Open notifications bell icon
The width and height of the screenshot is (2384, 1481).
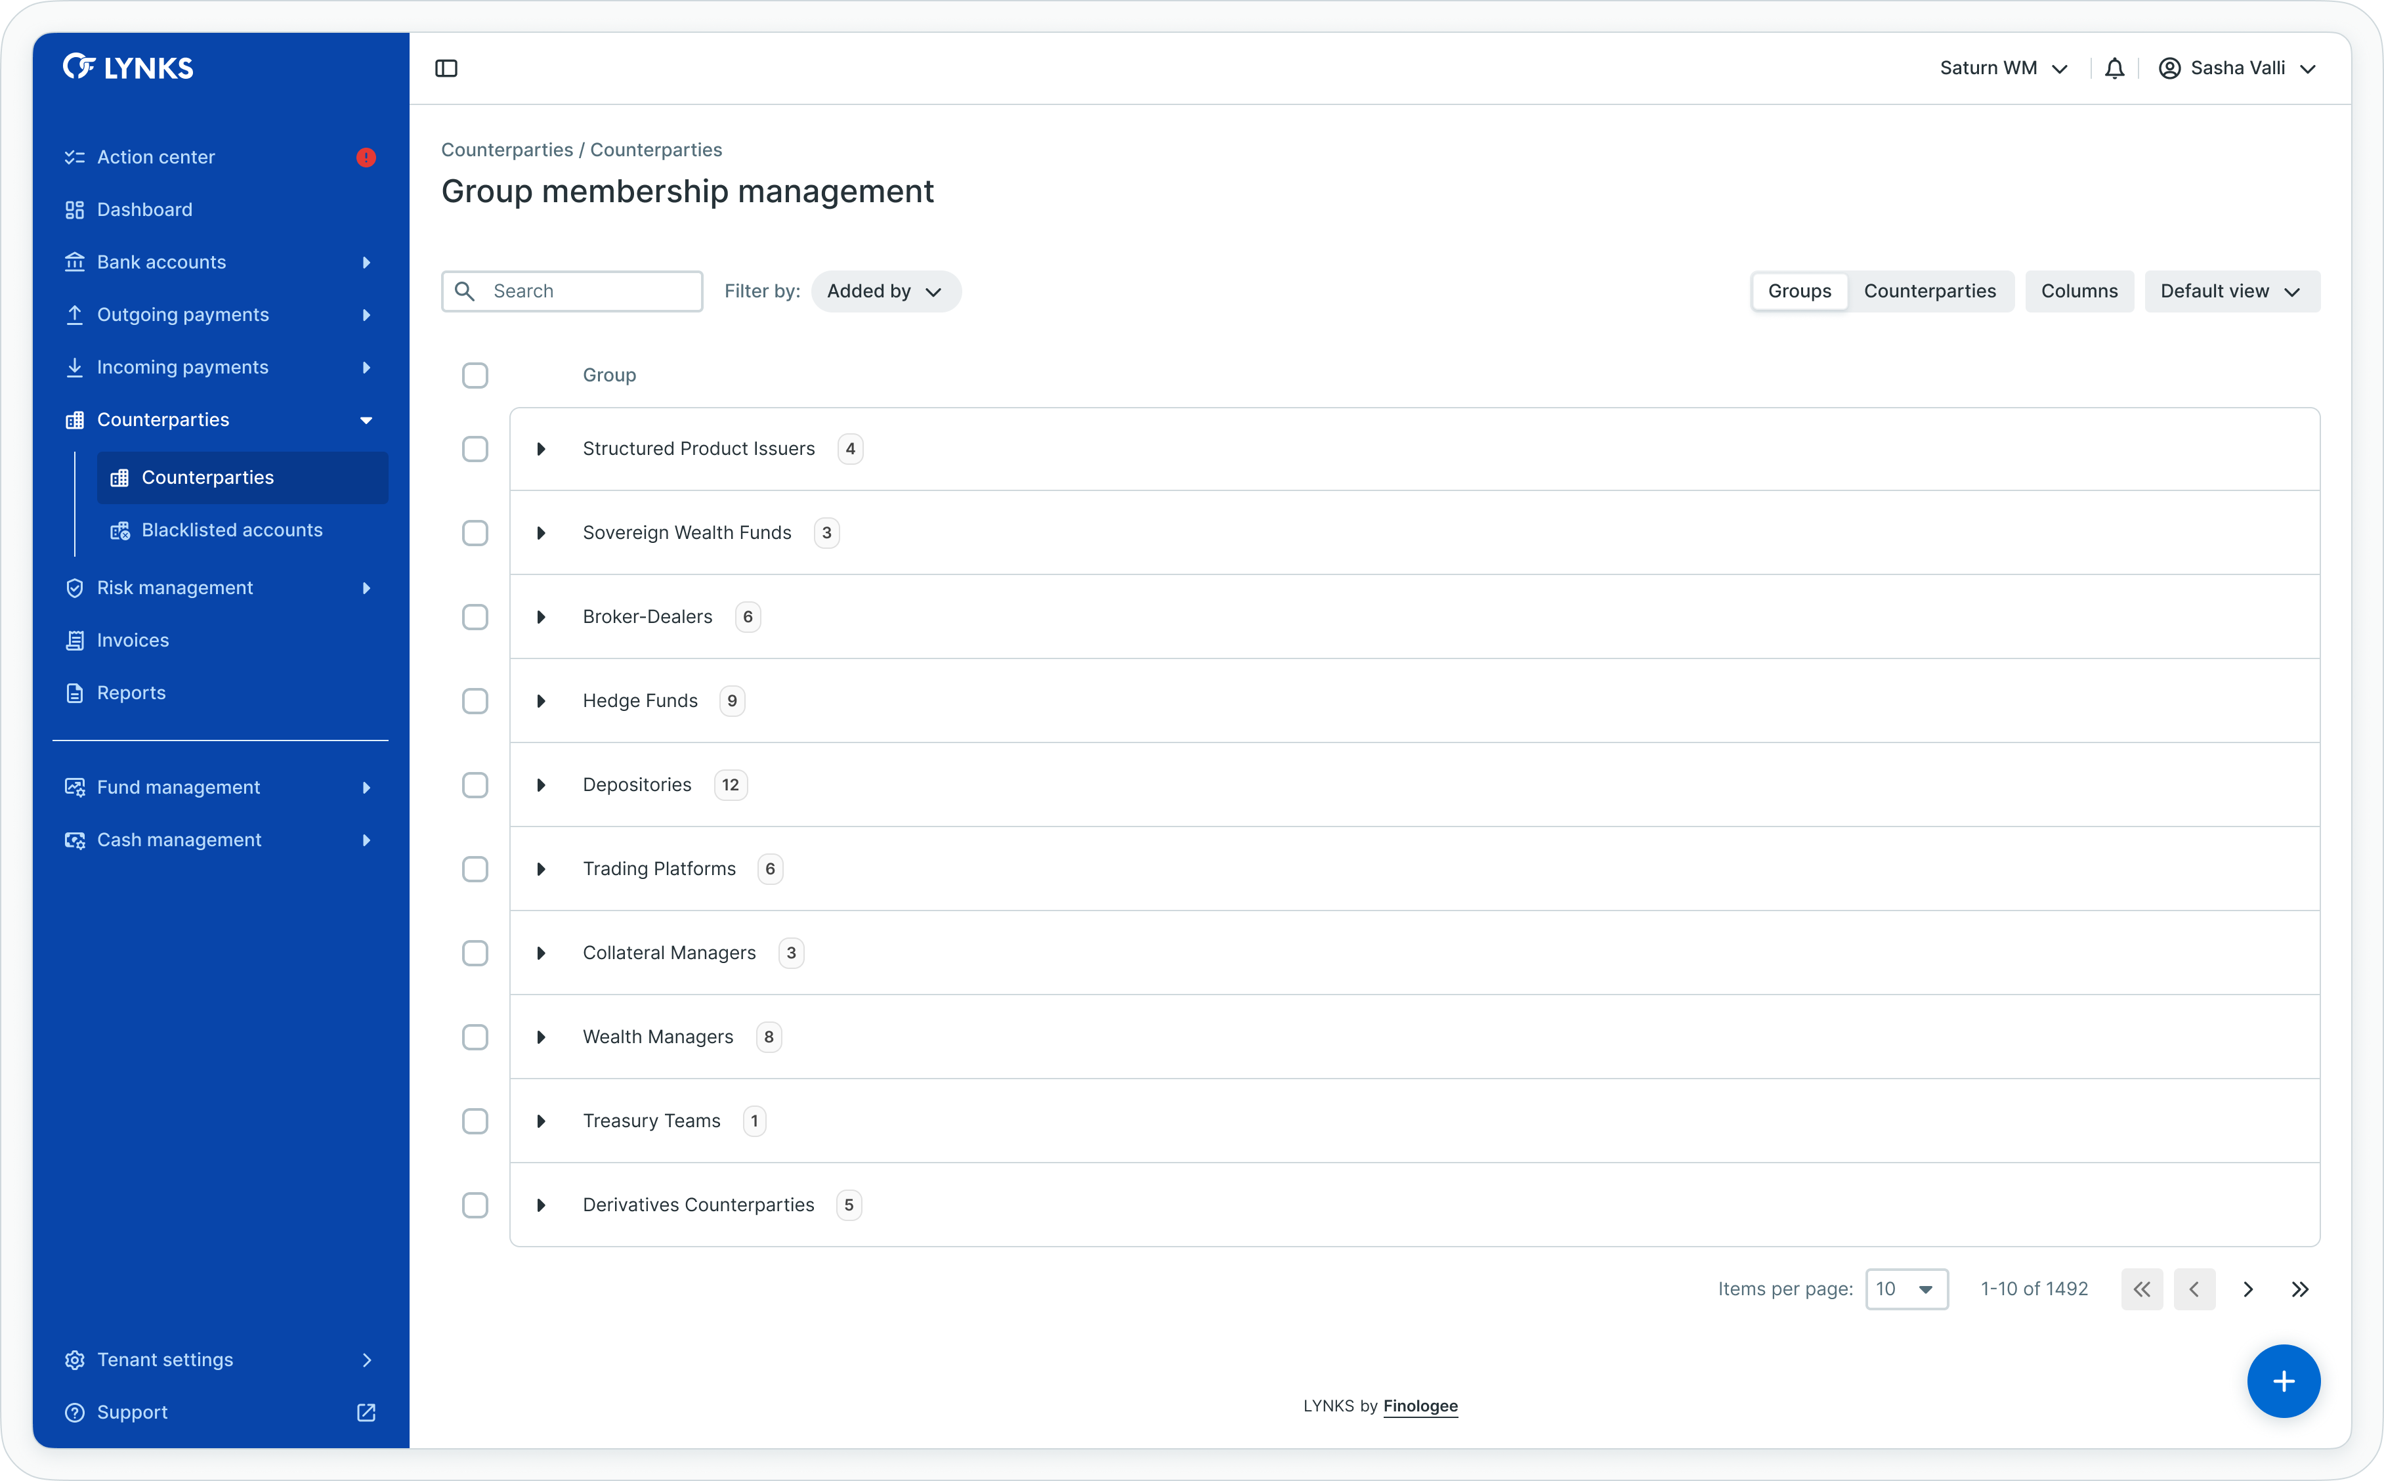[2115, 68]
